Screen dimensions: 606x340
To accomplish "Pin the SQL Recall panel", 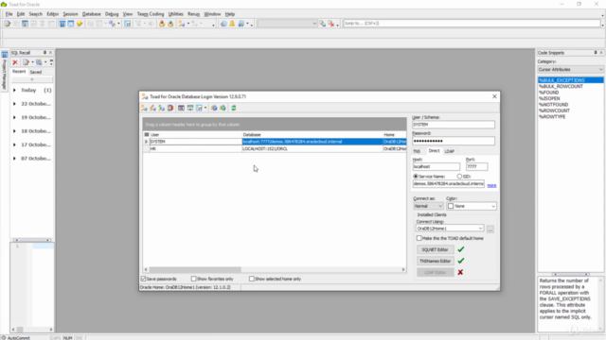I will coord(45,53).
